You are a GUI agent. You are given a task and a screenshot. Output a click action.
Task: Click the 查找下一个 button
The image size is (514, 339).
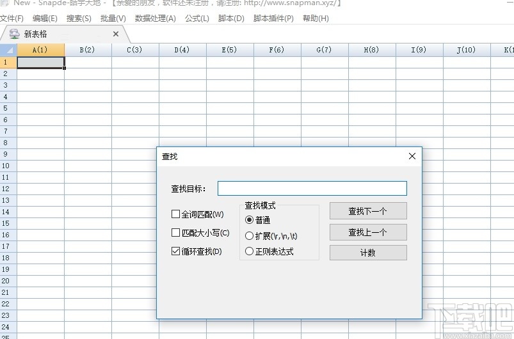368,210
